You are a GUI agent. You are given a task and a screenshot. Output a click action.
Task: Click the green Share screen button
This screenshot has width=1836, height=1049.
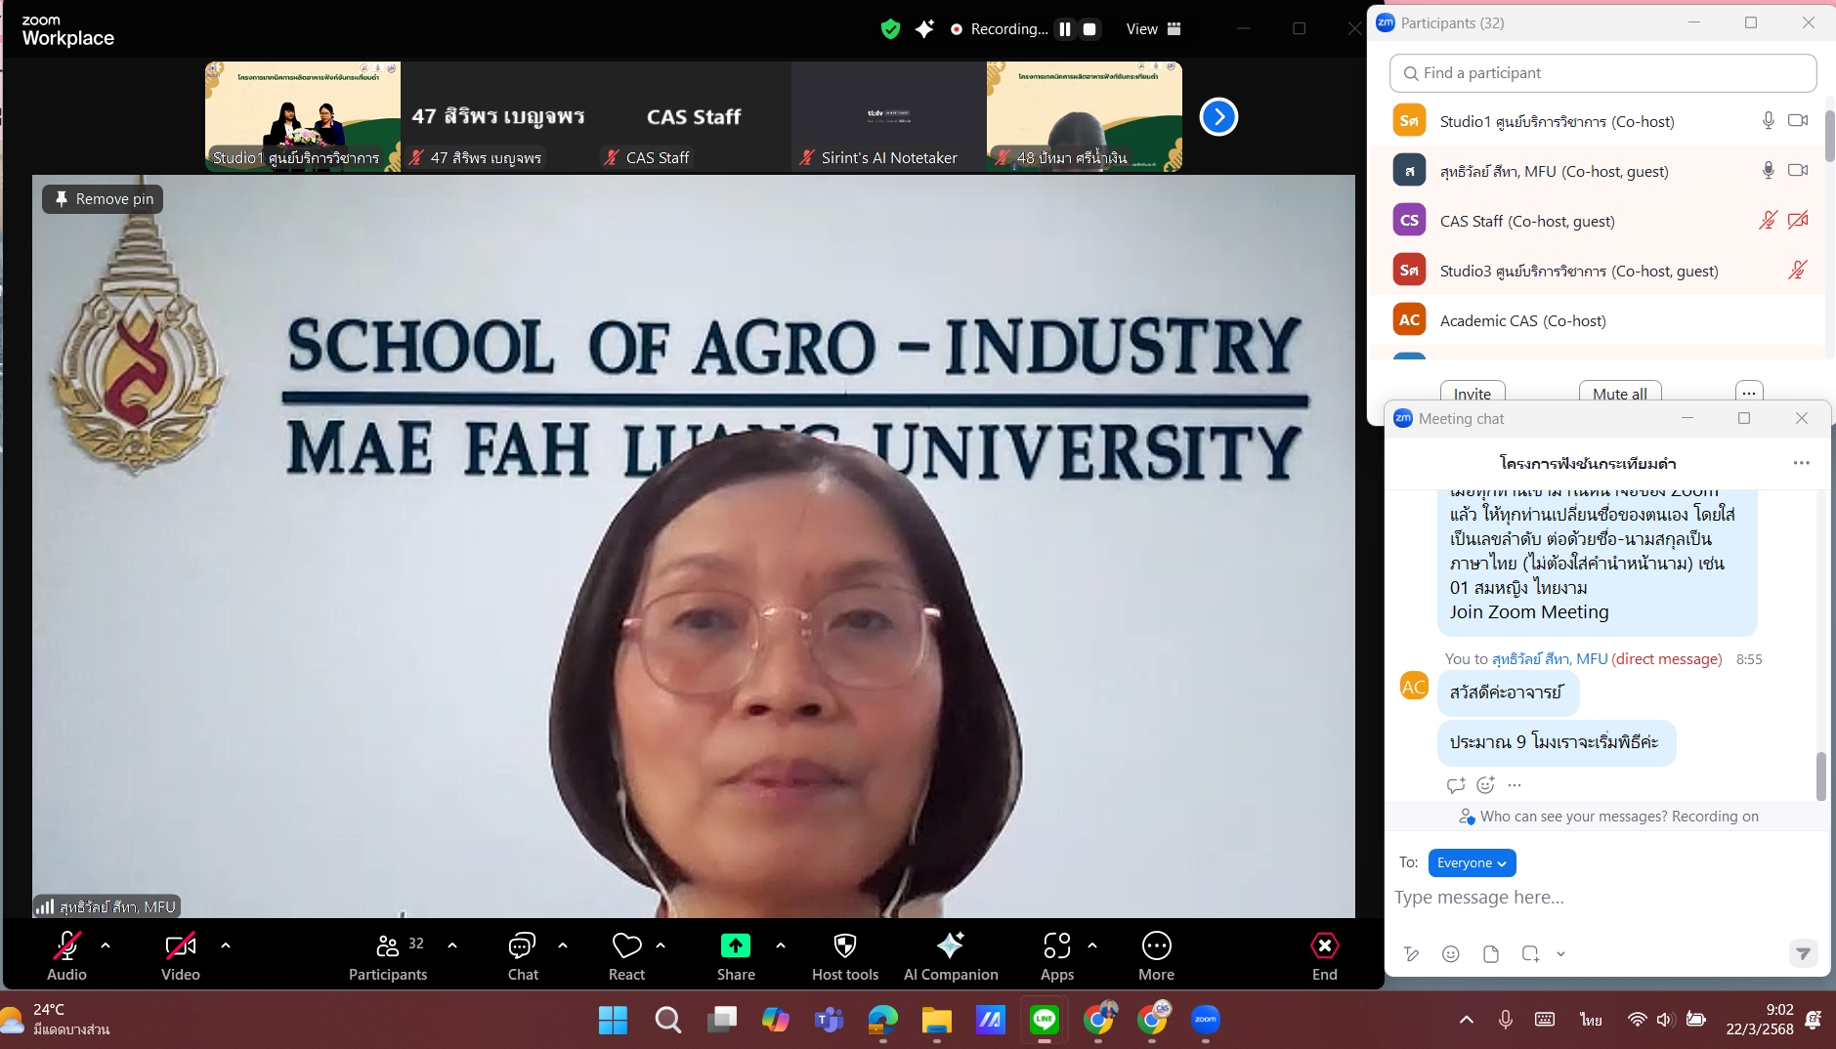pyautogui.click(x=736, y=955)
